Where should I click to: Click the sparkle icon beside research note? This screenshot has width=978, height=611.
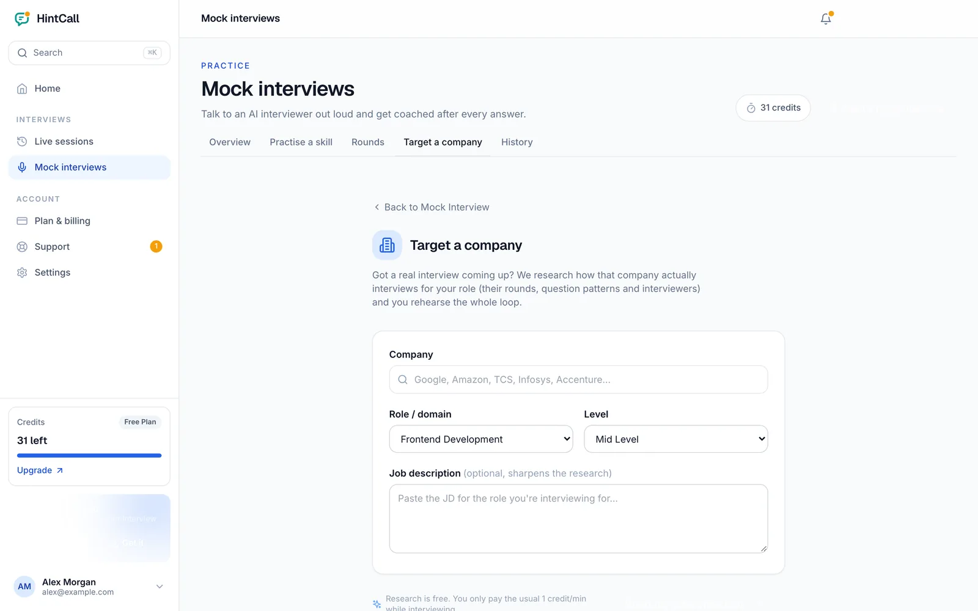[377, 604]
